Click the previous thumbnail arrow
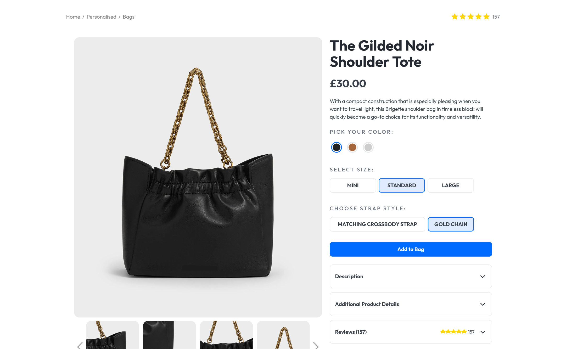The width and height of the screenshot is (566, 349). pos(80,346)
